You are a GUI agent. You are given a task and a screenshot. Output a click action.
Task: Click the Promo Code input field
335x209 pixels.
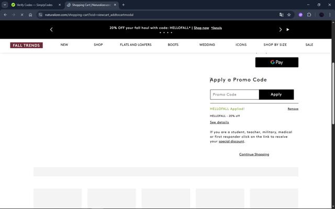click(234, 95)
